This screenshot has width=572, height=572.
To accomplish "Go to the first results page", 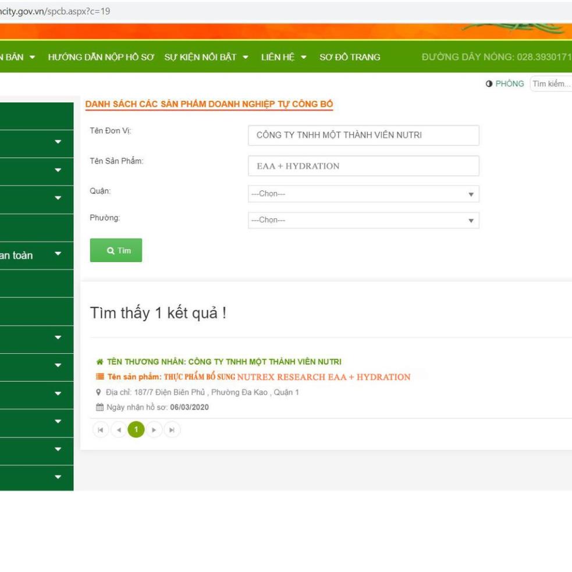I will click(x=101, y=430).
